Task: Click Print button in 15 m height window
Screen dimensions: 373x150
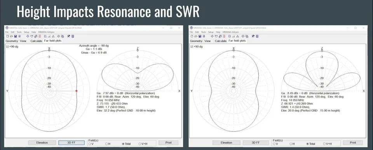Action: 353,143
